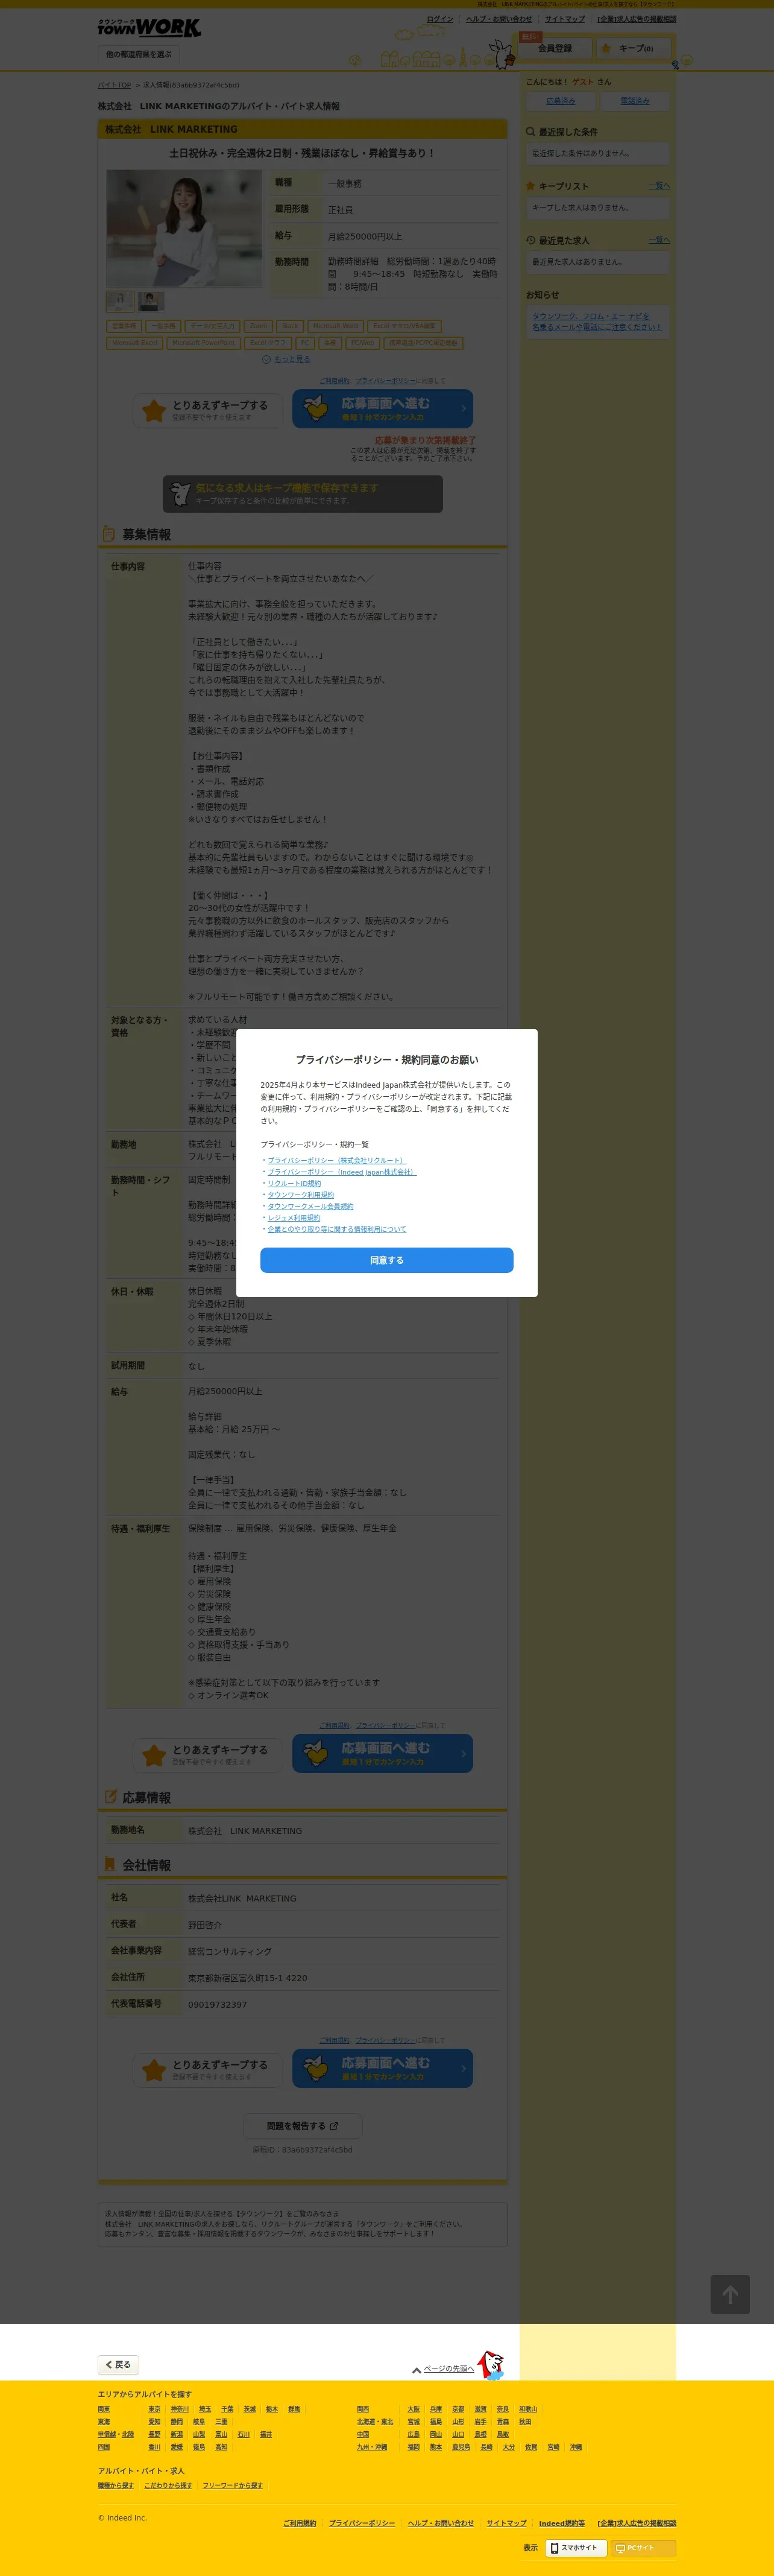The width and height of the screenshot is (774, 2576).
Task: Click the Microsoft PowerPoint tag
Action: click(x=204, y=343)
